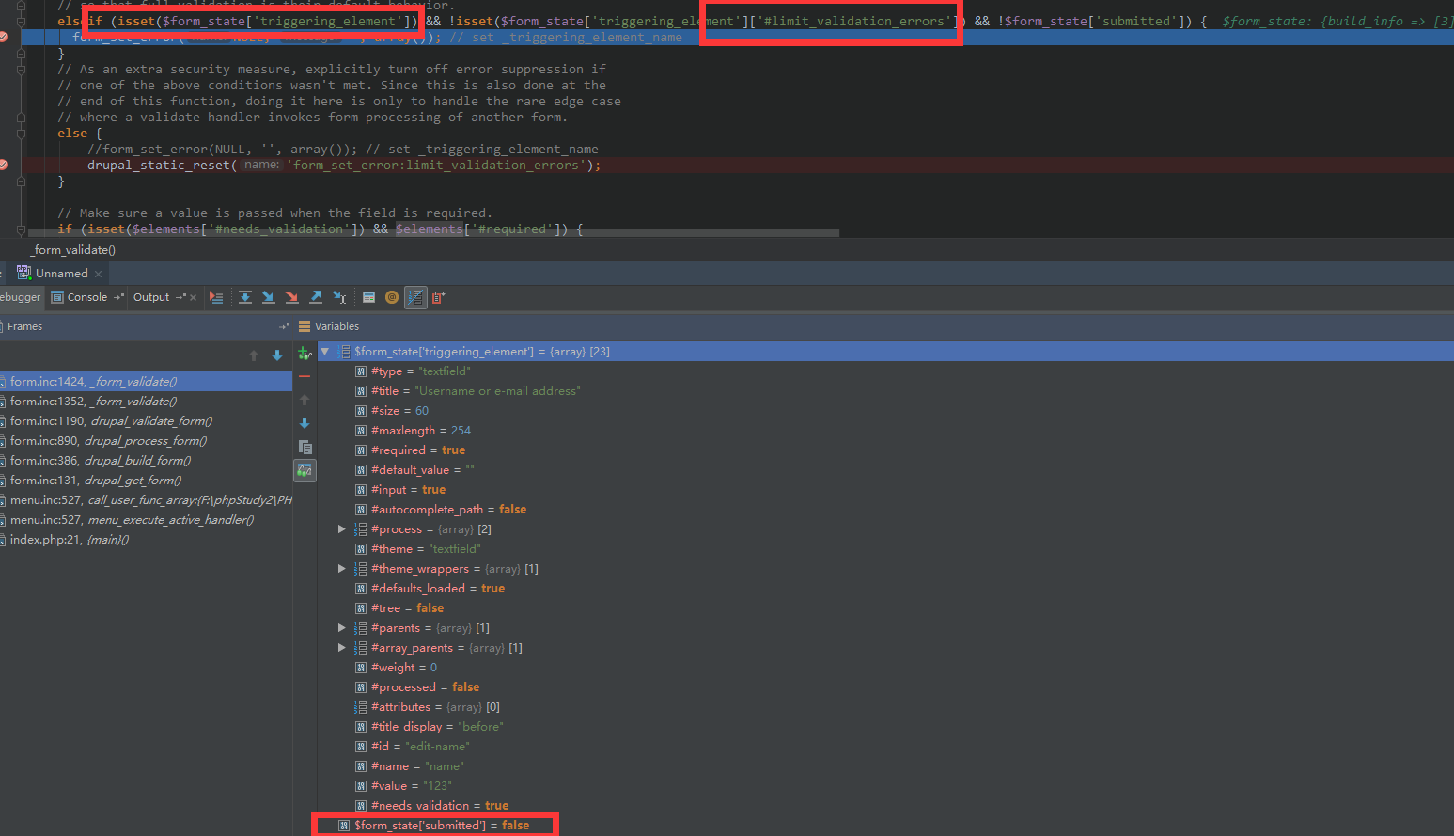Viewport: 1454px width, 836px height.
Task: Switch to the Output tab
Action: pos(151,297)
